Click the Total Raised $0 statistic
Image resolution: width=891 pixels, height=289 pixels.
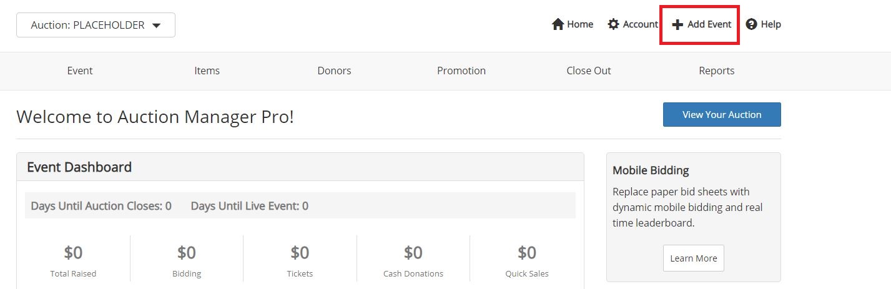point(73,260)
